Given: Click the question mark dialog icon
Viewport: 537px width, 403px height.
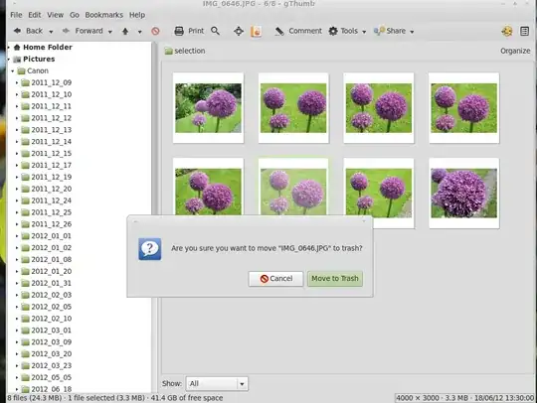Looking at the screenshot, I should pyautogui.click(x=149, y=249).
